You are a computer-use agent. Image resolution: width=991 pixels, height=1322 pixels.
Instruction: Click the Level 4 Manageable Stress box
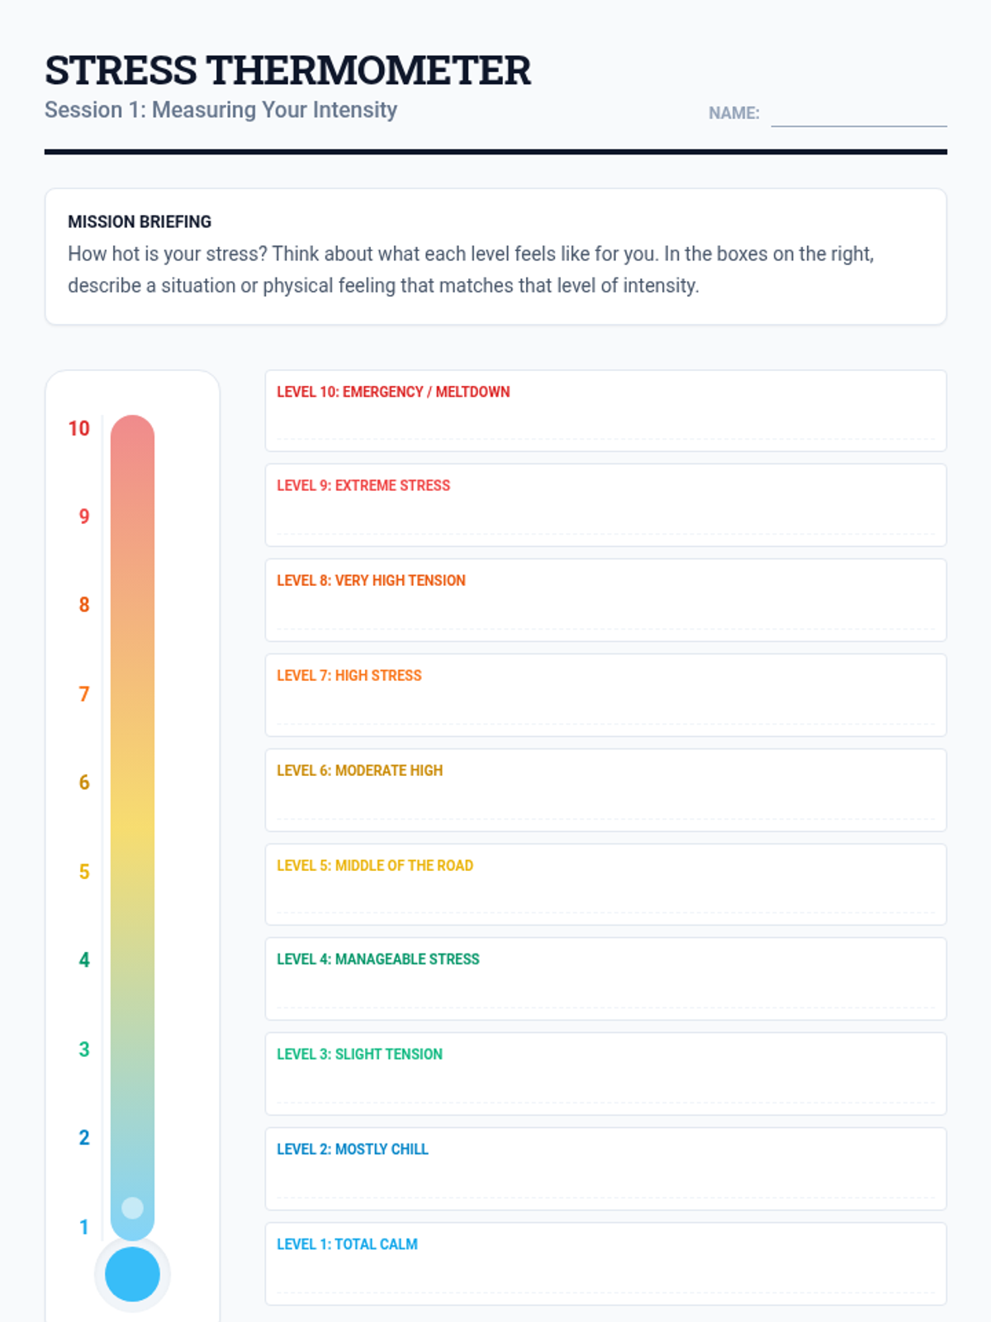point(605,978)
